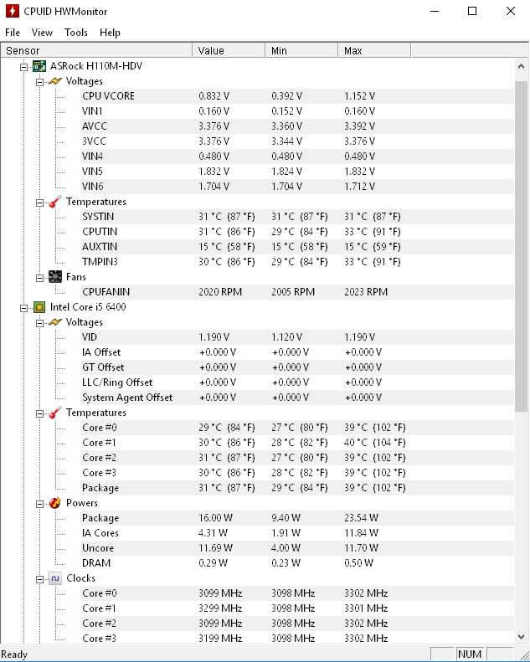530x662 pixels.
Task: Click the ASRock H110M-HDV motherboard icon
Action: tap(39, 66)
